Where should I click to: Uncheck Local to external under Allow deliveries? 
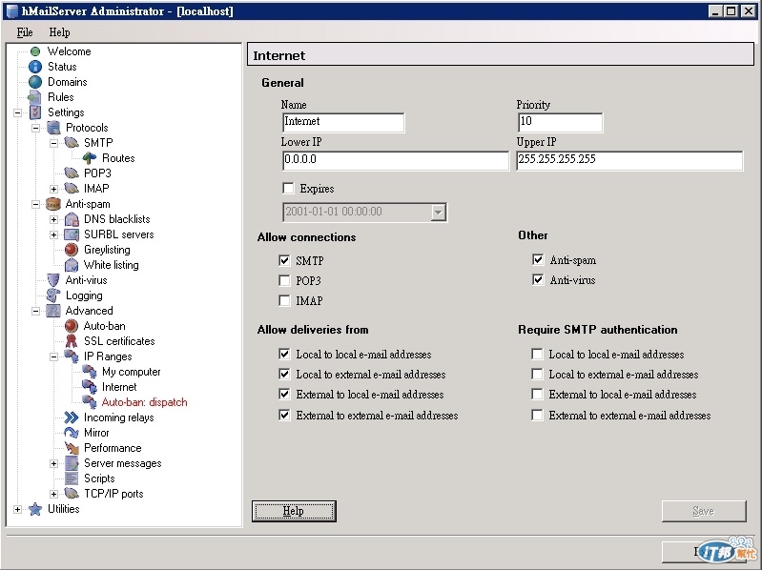pos(284,374)
